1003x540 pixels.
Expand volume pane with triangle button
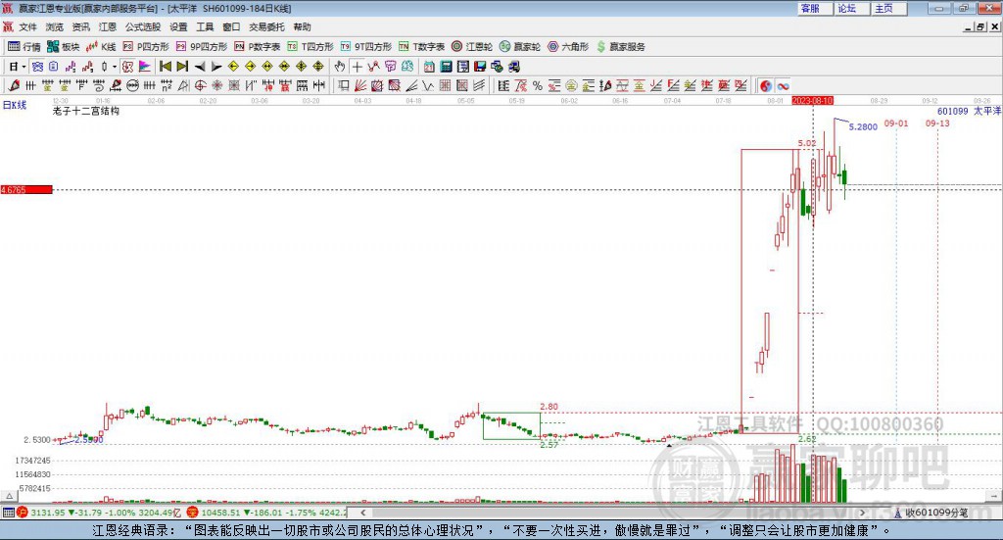(x=9, y=496)
